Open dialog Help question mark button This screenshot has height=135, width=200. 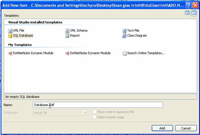click(189, 5)
